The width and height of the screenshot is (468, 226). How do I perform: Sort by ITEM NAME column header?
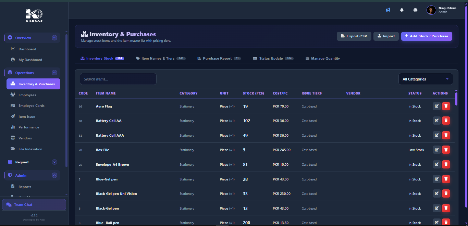[x=106, y=93]
